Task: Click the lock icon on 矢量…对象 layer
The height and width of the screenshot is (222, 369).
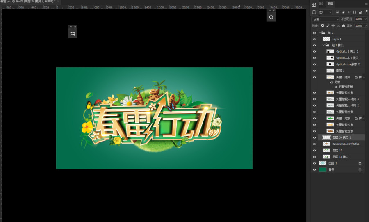Action: point(356,119)
